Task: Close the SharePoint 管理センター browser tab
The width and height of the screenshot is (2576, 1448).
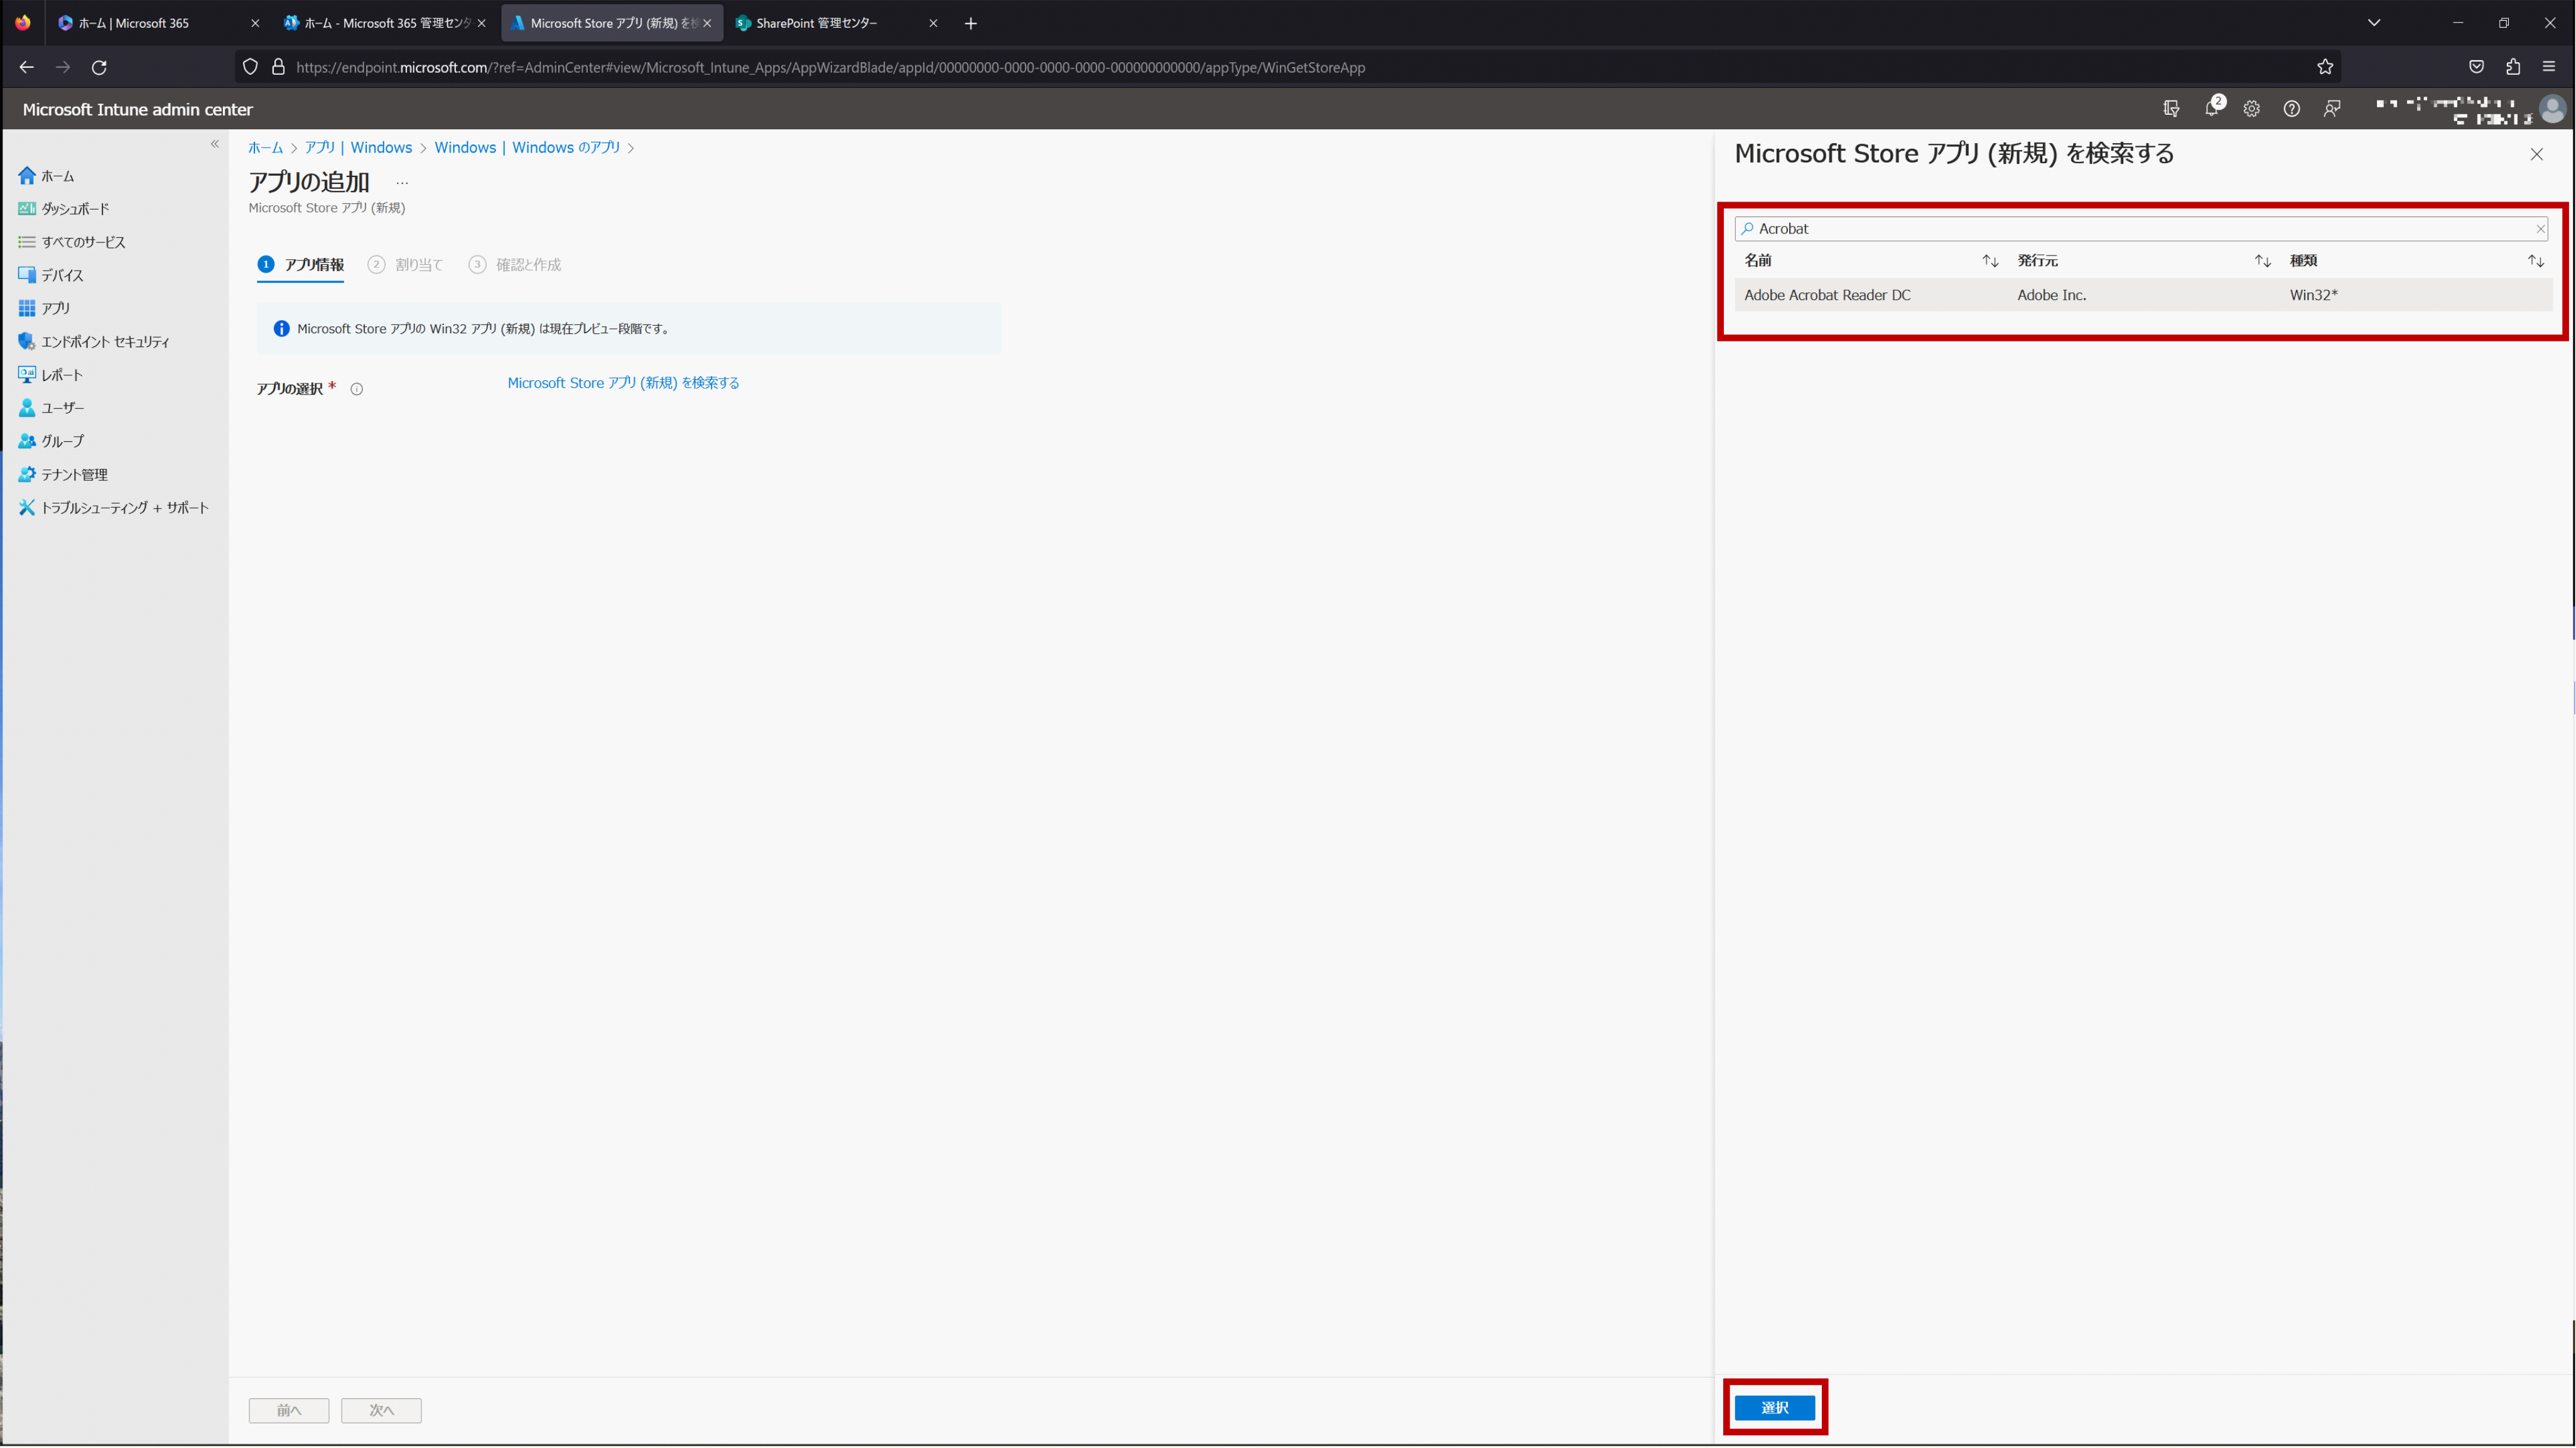Action: (932, 23)
